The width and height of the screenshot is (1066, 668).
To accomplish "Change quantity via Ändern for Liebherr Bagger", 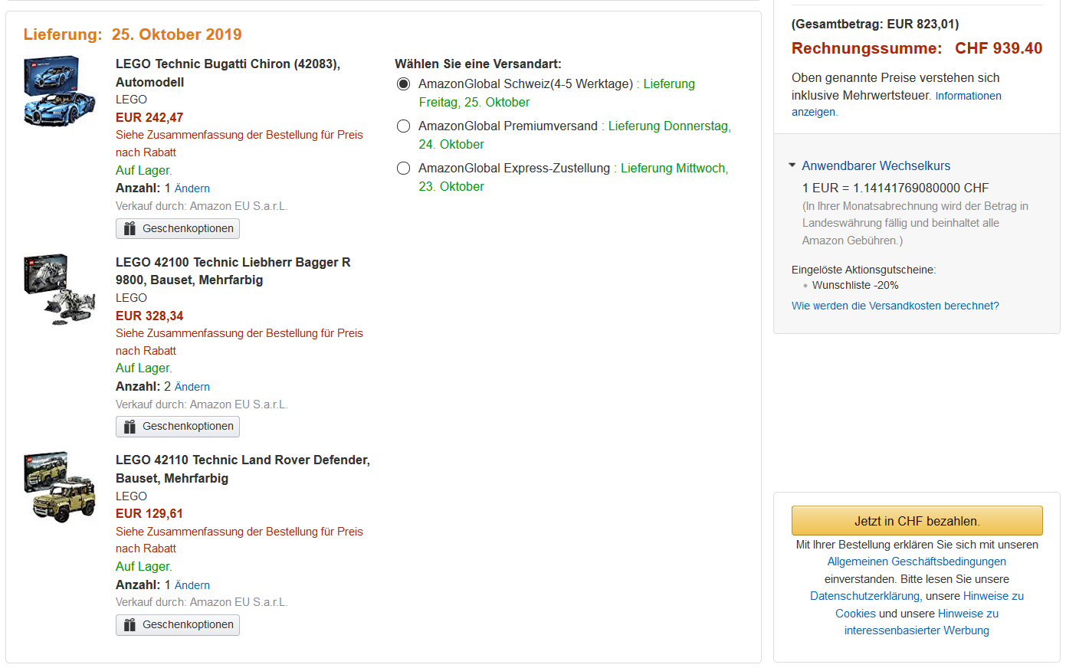I will [192, 387].
